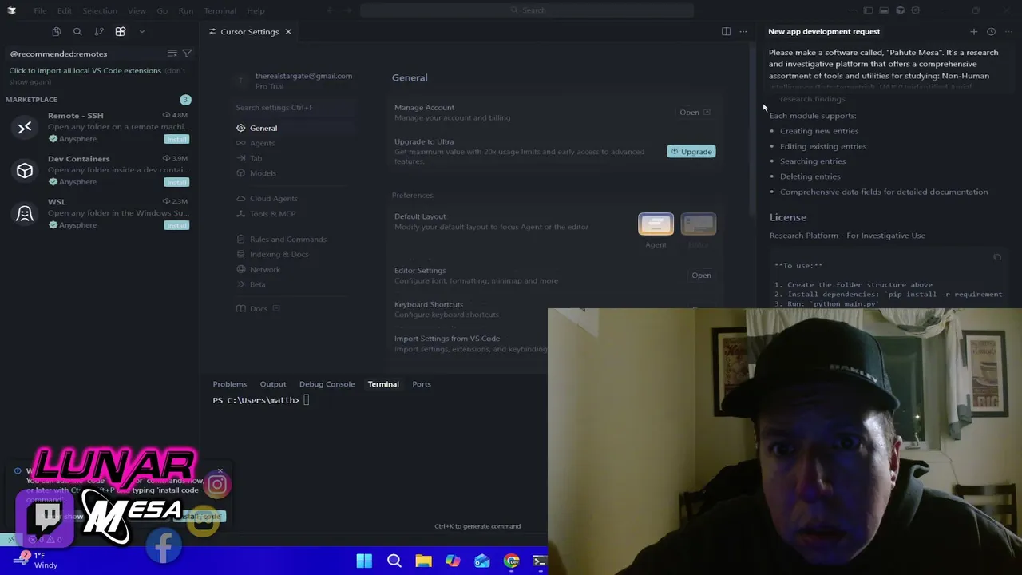Open the Terminal menu
This screenshot has width=1022, height=575.
[x=220, y=10]
